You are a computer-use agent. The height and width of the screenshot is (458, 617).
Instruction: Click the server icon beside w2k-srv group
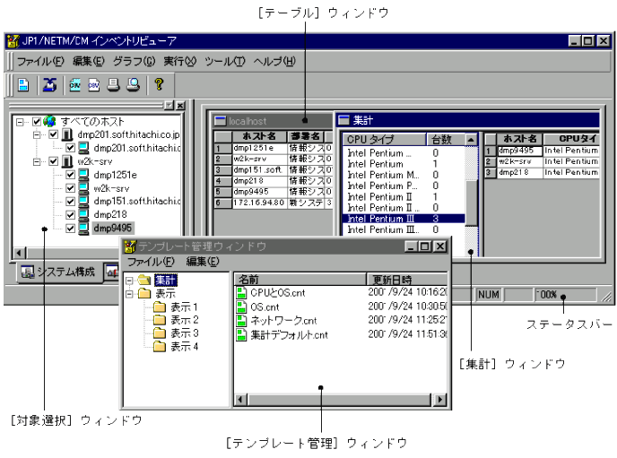(x=67, y=161)
